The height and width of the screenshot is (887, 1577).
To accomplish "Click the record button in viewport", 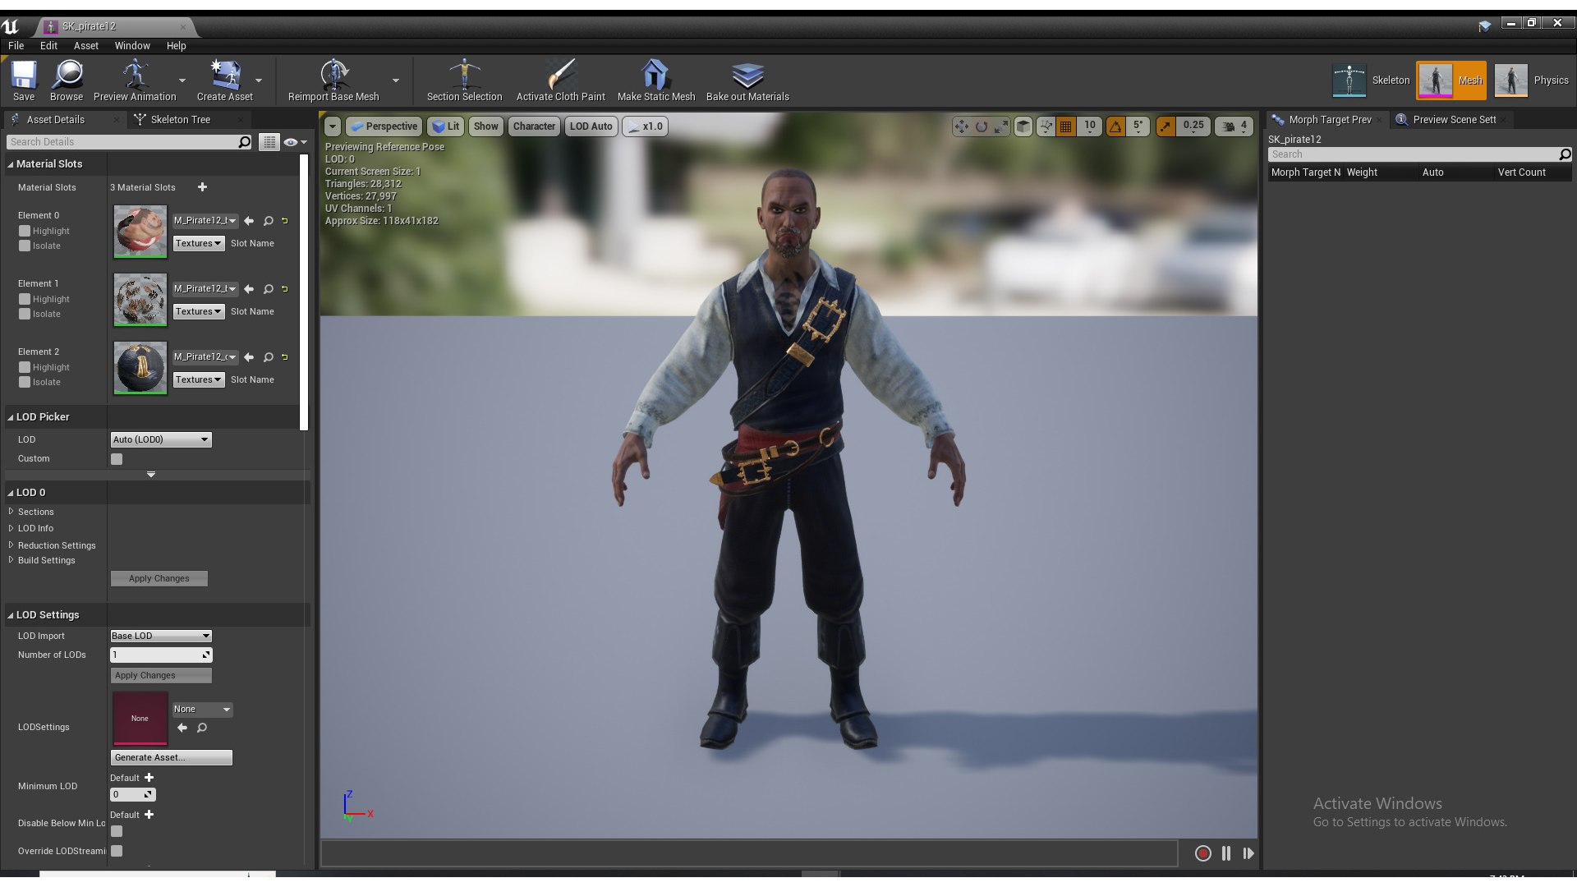I will (1202, 853).
